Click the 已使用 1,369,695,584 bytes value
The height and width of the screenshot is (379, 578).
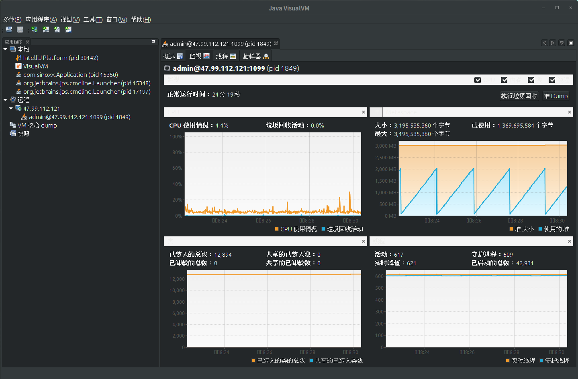coord(525,126)
